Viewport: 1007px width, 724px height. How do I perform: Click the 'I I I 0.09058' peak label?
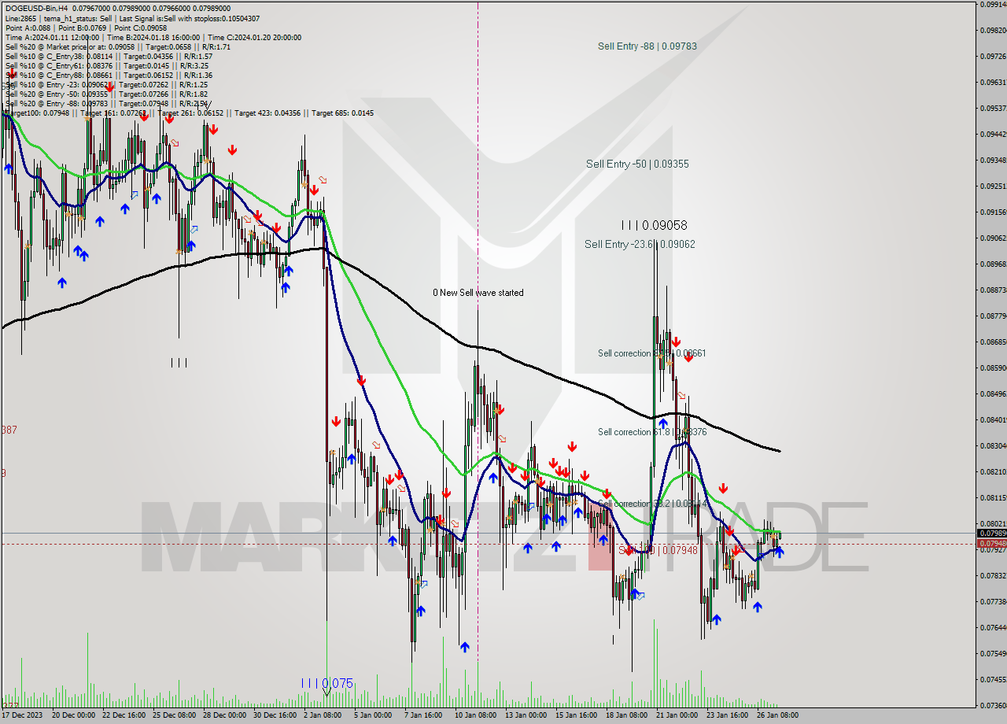(654, 226)
